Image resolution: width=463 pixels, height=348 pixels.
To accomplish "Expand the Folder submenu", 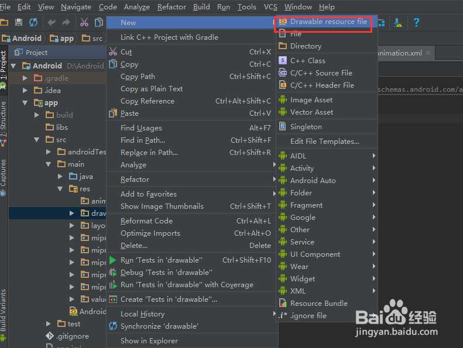I will click(327, 193).
